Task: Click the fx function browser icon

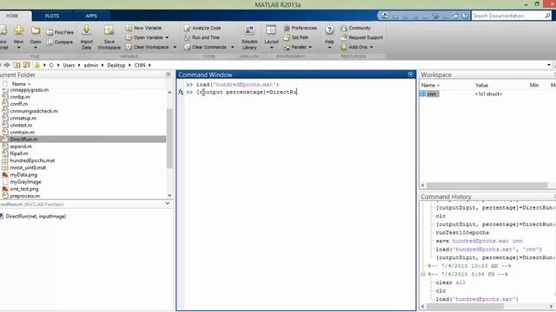Action: pos(181,92)
